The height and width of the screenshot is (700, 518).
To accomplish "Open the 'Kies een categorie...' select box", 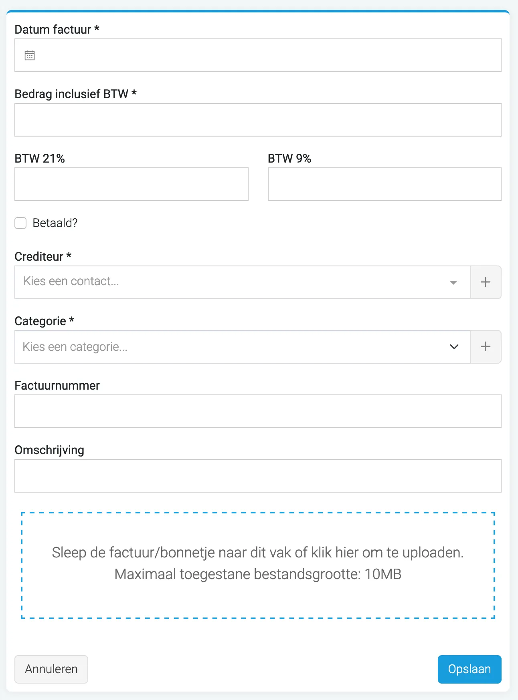I will [x=243, y=347].
